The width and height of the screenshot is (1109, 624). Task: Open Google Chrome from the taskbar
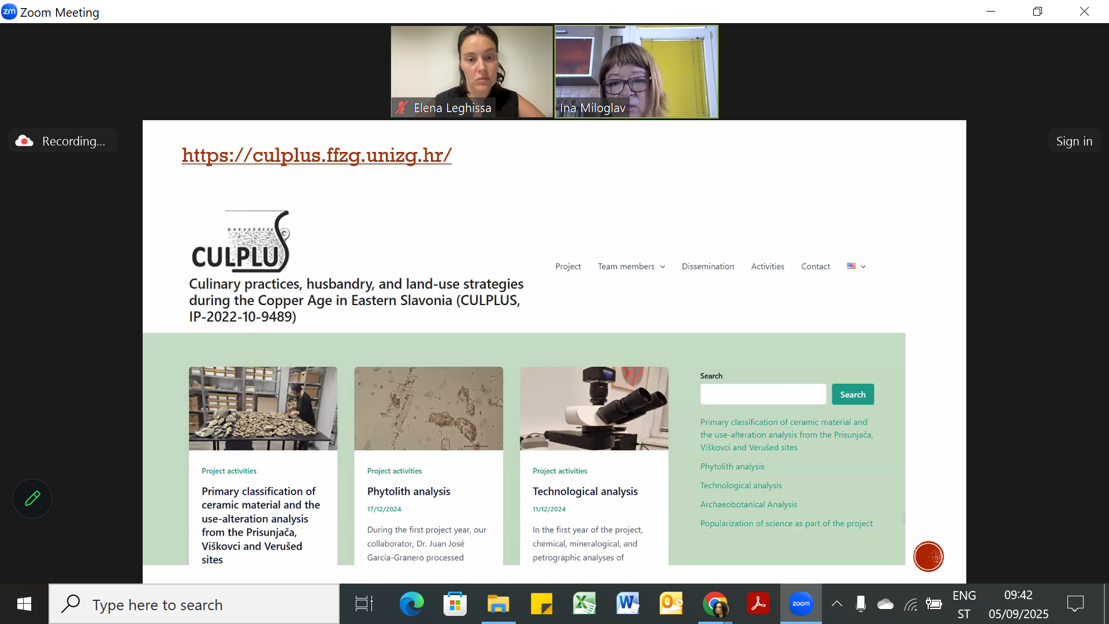[x=715, y=604]
